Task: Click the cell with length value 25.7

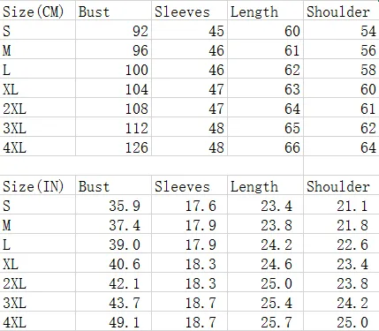Action: (265, 321)
